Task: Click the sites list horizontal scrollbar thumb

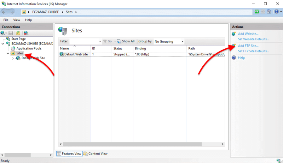Action: (x=132, y=144)
